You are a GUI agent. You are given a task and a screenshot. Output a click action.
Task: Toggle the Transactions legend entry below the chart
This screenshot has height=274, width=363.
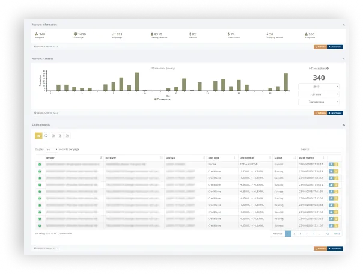click(162, 99)
